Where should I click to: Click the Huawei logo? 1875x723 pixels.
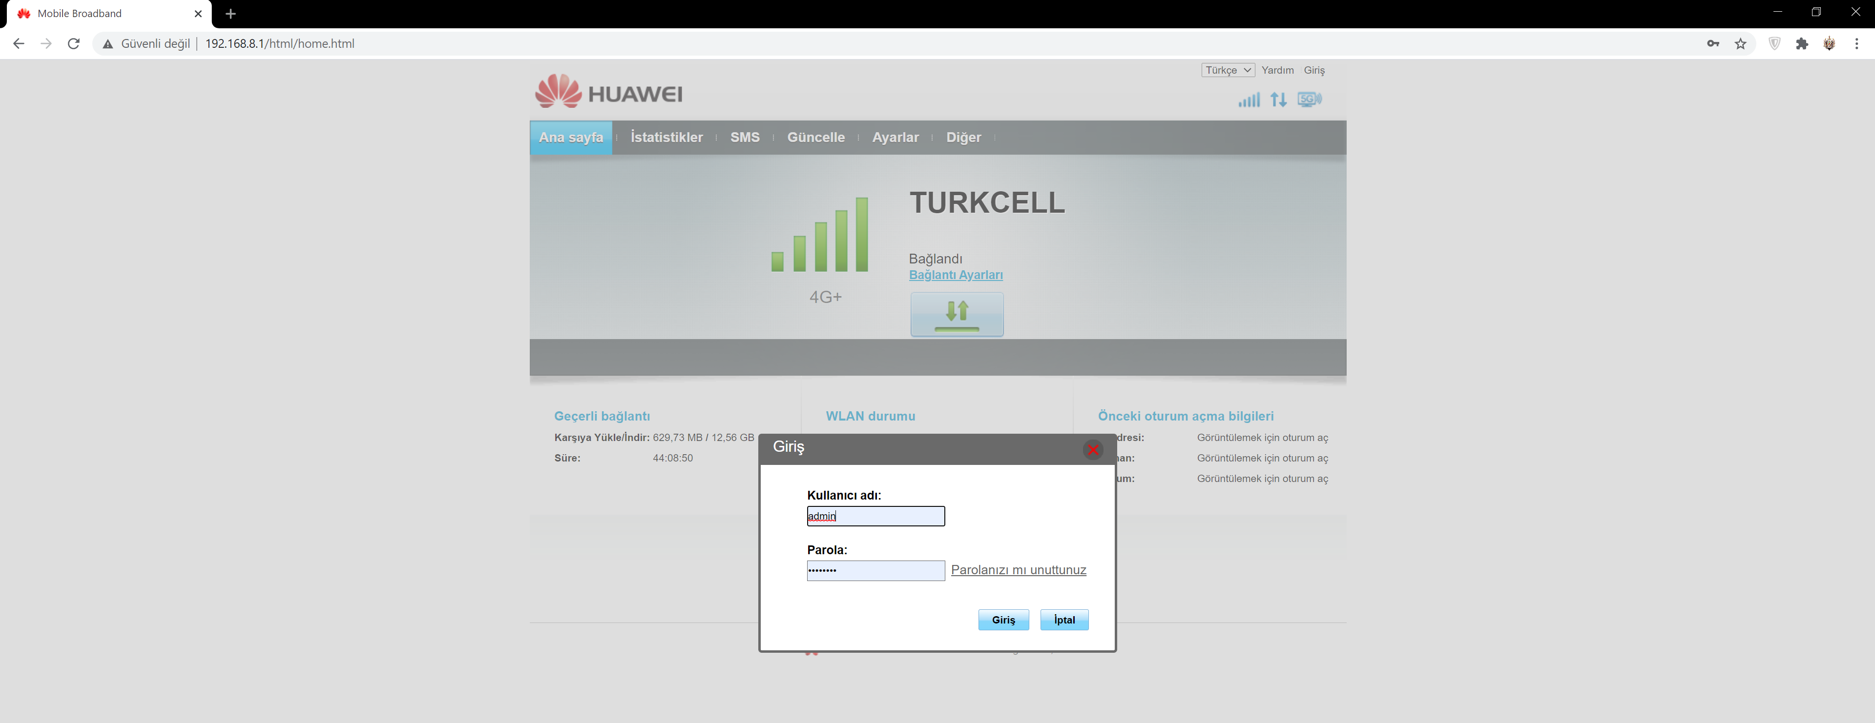click(x=608, y=92)
